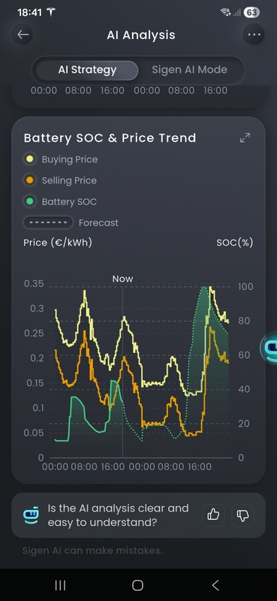Tap the Battery SOC & Price Trend title
The image size is (277, 601).
(x=110, y=138)
